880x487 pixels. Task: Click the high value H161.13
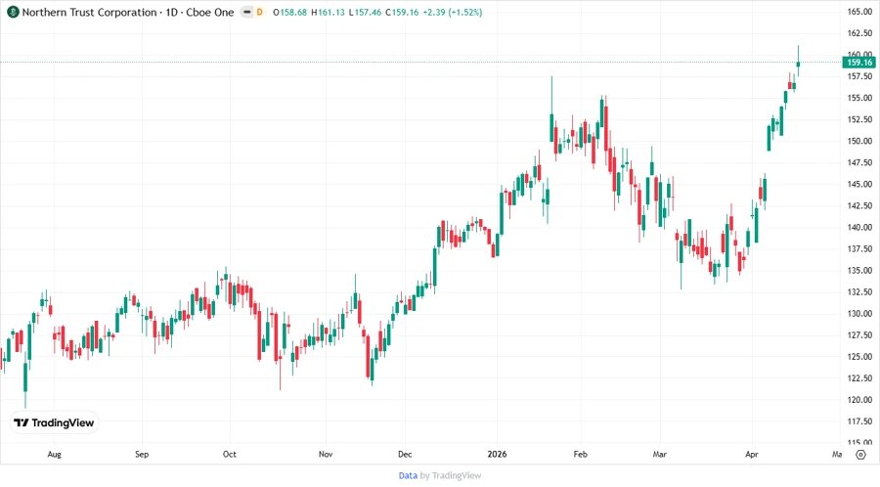(x=328, y=12)
